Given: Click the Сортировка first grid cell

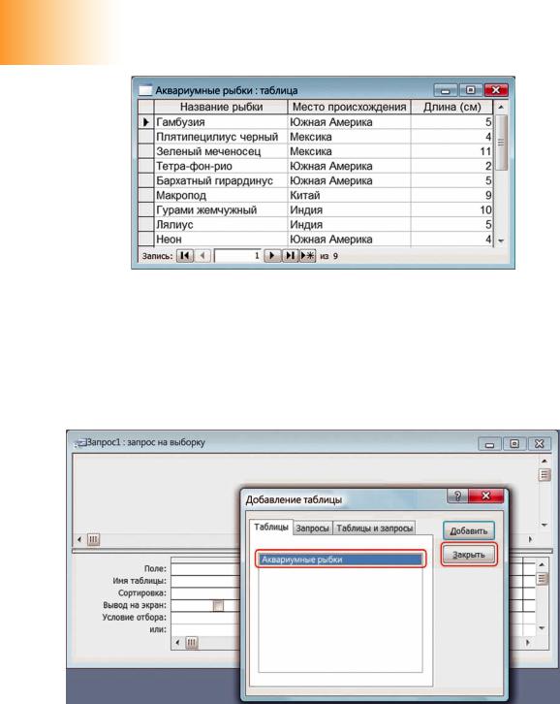Looking at the screenshot, I should [x=205, y=593].
